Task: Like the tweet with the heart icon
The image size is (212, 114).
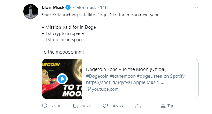Action: (105, 106)
